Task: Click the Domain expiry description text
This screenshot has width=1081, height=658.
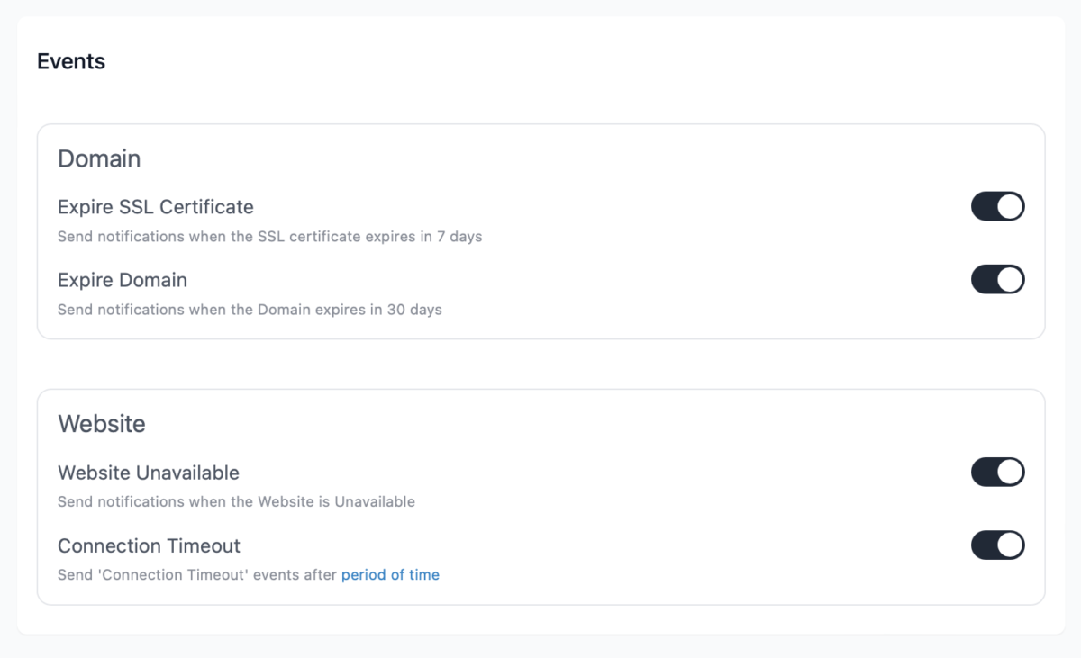Action: (x=250, y=310)
